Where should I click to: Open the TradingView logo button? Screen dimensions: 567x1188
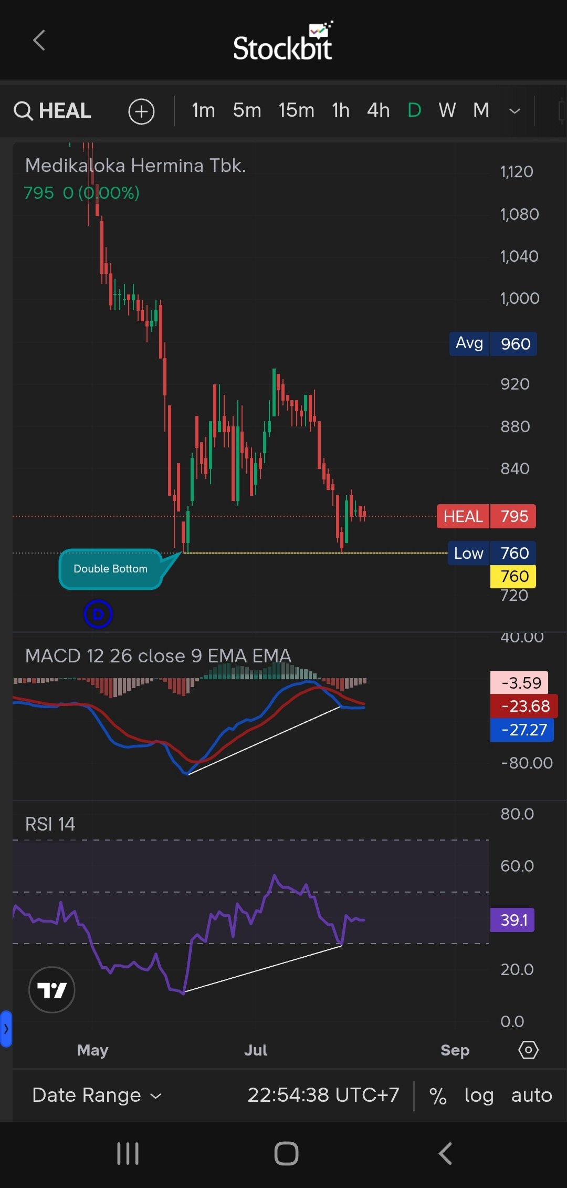(x=51, y=990)
